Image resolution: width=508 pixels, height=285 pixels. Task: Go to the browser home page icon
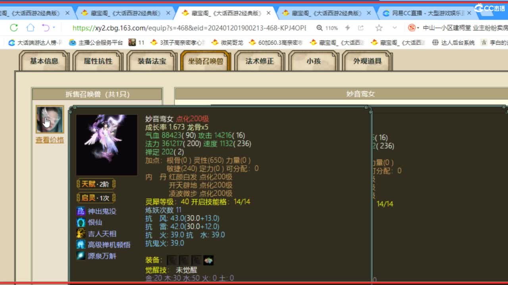coord(30,28)
